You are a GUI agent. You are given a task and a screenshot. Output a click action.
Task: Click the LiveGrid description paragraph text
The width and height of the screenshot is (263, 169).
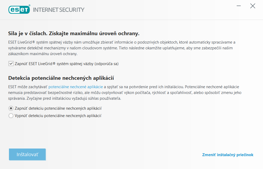[x=121, y=48]
